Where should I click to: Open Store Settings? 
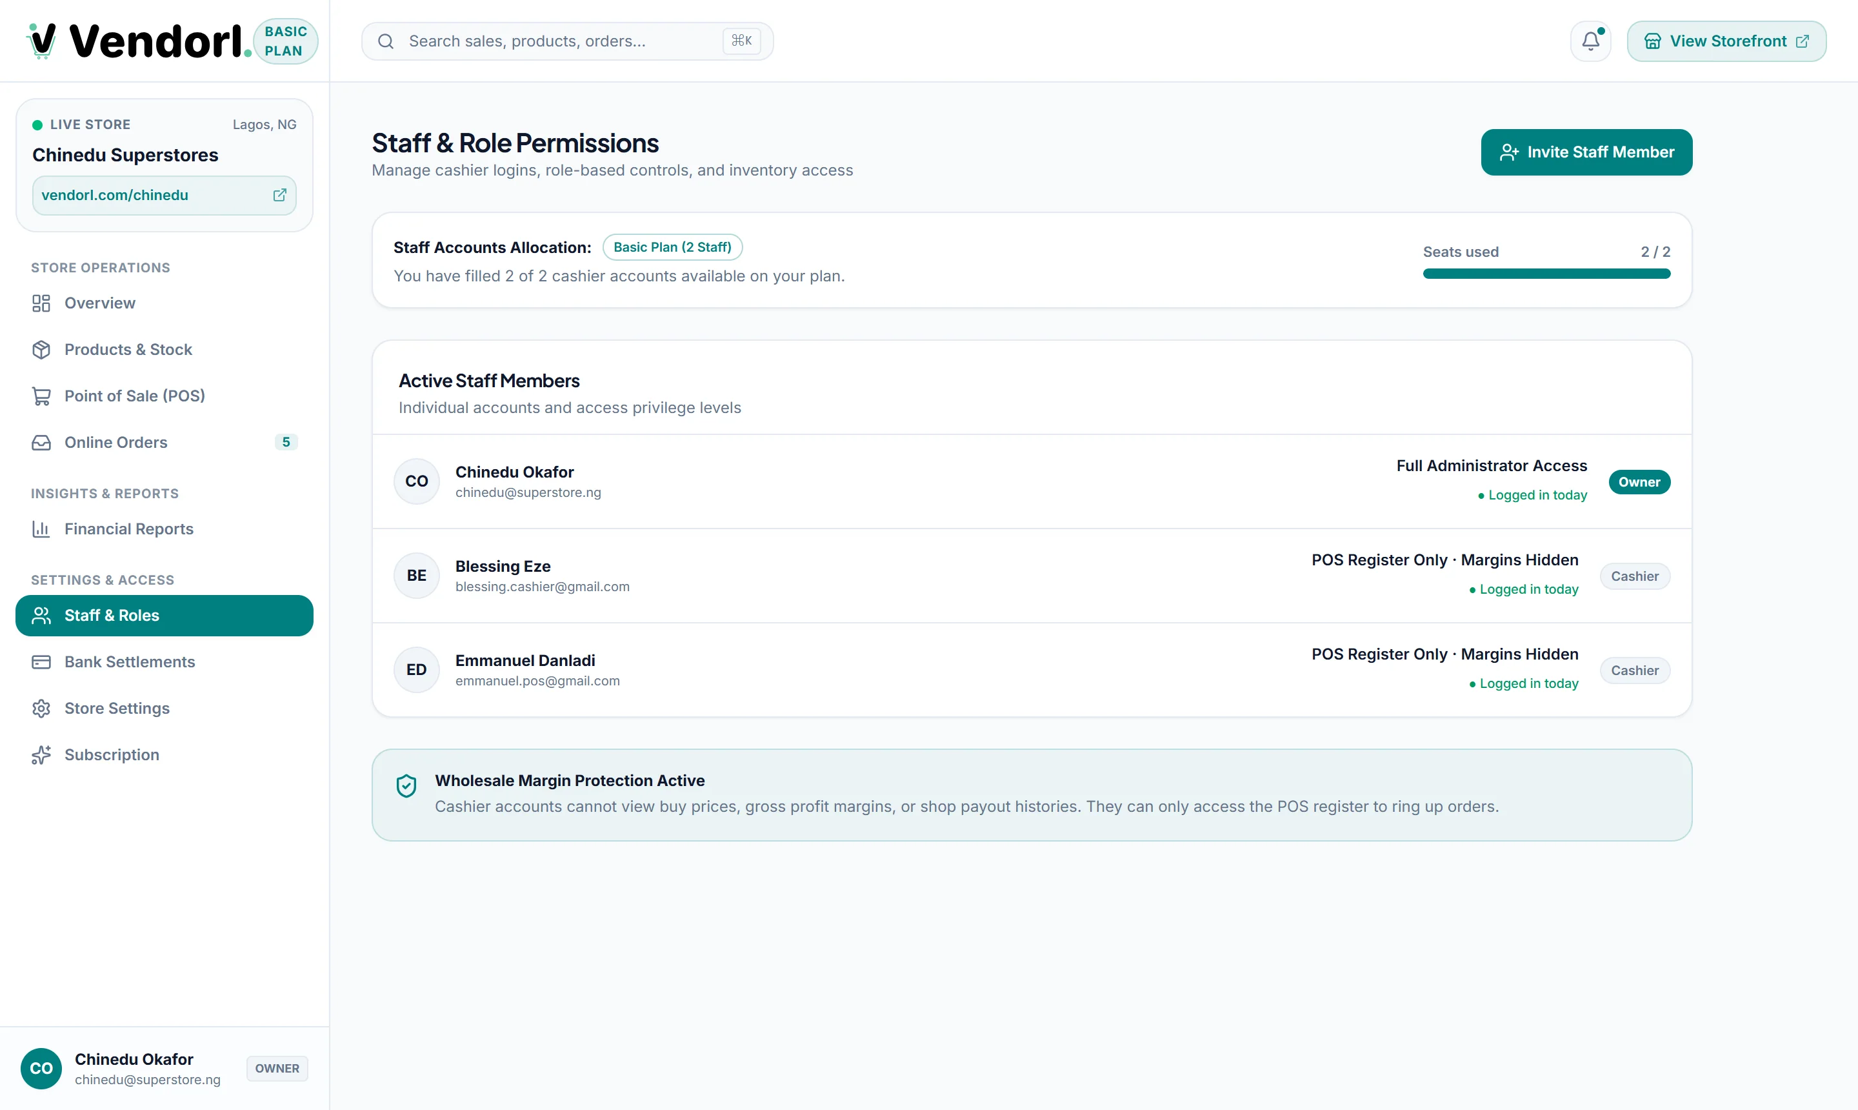click(165, 709)
